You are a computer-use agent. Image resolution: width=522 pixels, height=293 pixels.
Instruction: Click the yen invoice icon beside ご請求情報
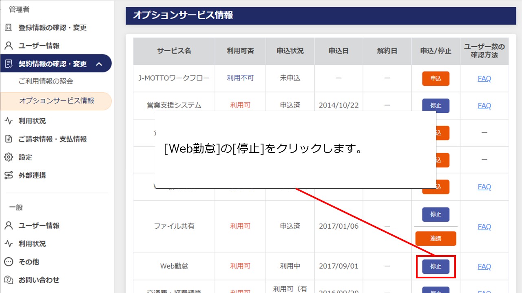click(9, 139)
